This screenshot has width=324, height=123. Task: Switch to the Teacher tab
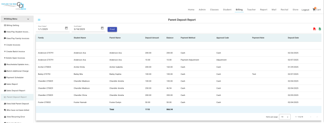coord(251,10)
